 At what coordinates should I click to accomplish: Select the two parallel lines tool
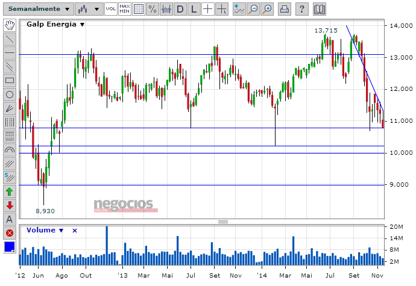[10, 67]
